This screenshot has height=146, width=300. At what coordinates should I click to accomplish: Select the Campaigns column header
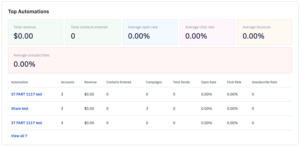point(154,82)
